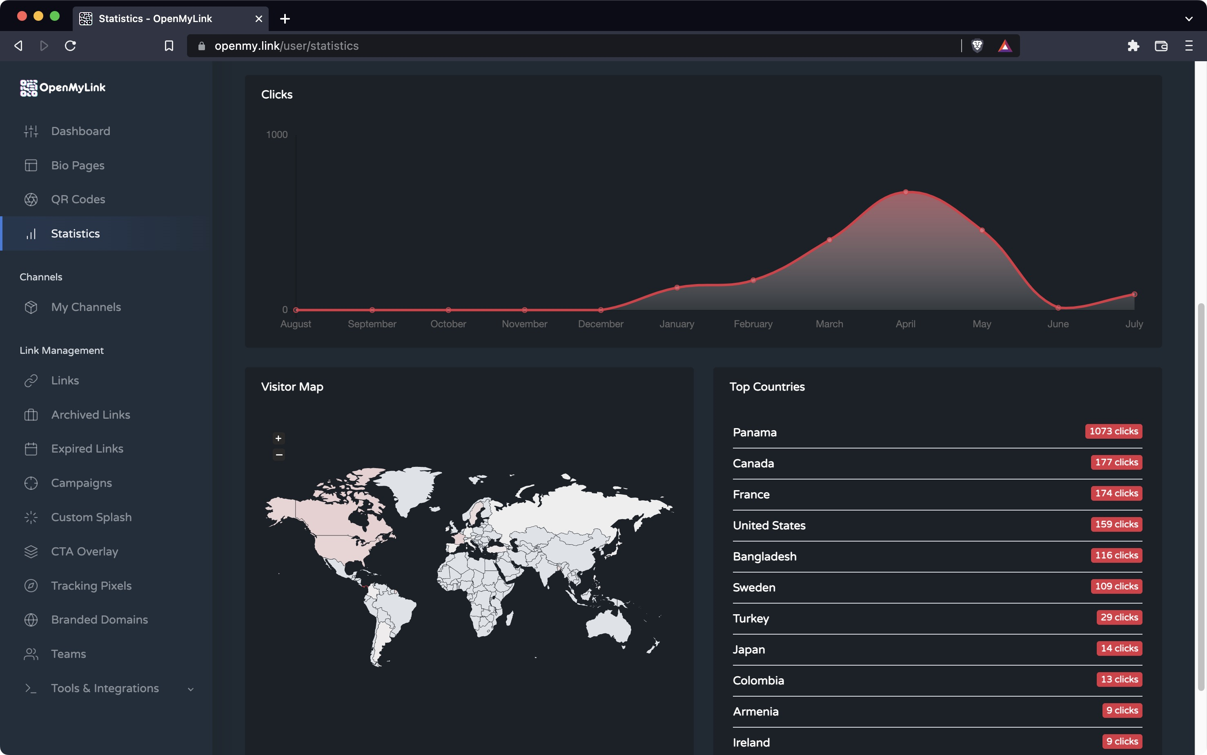The height and width of the screenshot is (755, 1207).
Task: Click the Branded Domains globe icon
Action: (31, 620)
